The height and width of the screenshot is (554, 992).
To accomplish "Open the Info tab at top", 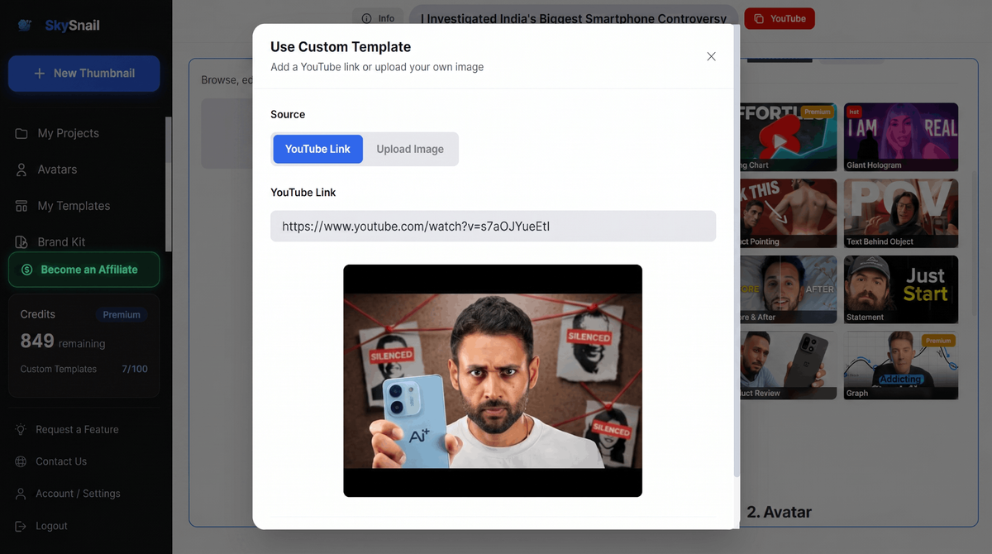I will click(379, 18).
